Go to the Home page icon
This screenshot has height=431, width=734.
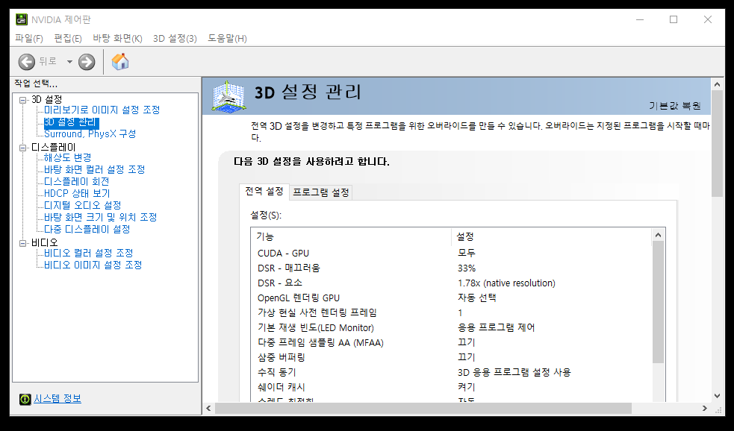click(119, 62)
